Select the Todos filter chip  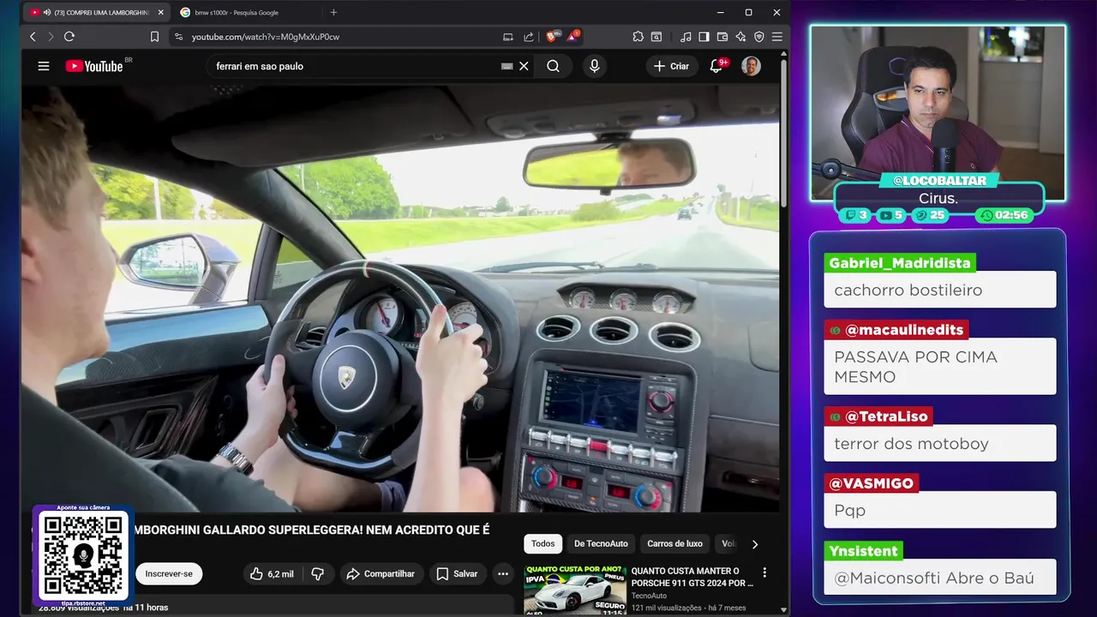coord(543,544)
